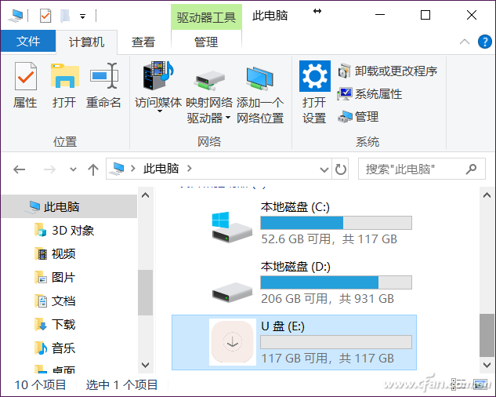Refresh the This PC view

click(x=340, y=169)
